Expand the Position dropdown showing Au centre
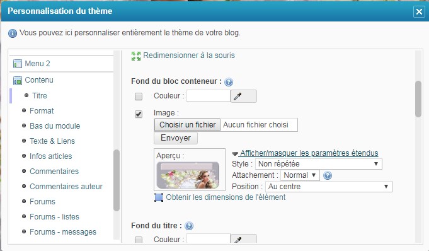Viewport: 429px width, 251px height. [x=329, y=187]
